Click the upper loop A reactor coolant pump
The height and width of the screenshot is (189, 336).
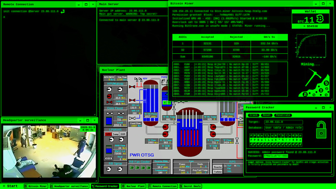[165, 127]
